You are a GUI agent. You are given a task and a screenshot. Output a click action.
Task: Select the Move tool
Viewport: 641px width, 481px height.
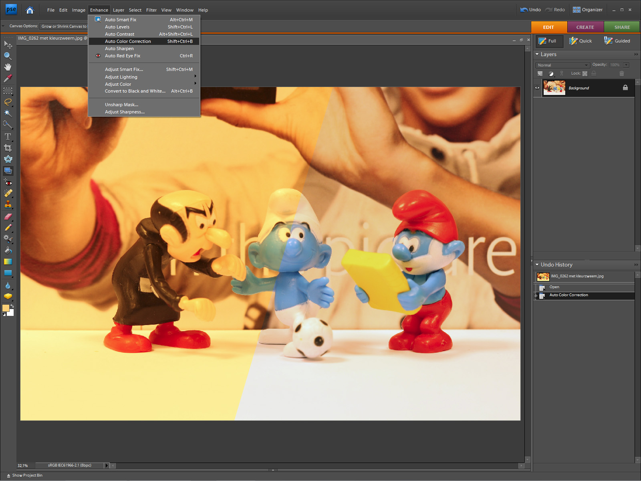[8, 44]
